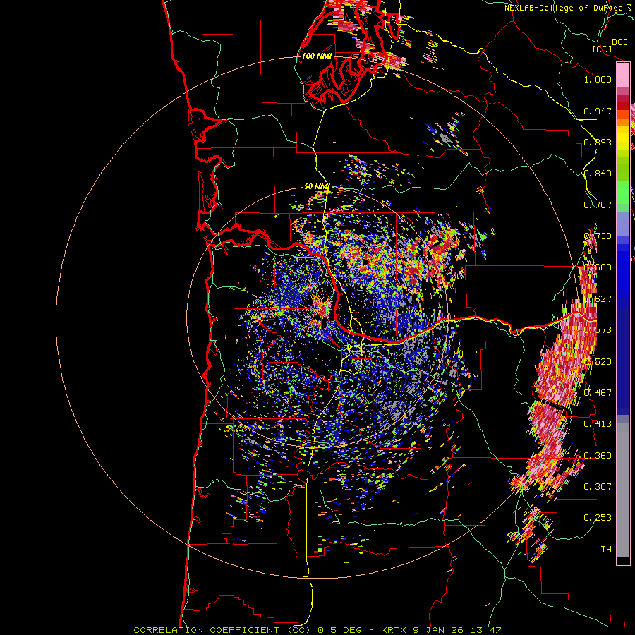Image resolution: width=635 pixels, height=635 pixels.
Task: Pick the light pink top color bar segment
Action: tap(623, 75)
